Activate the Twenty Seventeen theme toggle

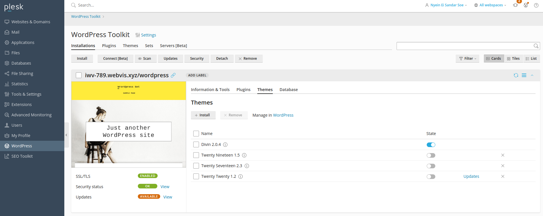coord(431,166)
